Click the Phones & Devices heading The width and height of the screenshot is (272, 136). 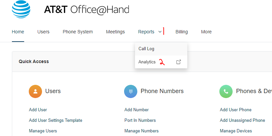click(x=254, y=91)
